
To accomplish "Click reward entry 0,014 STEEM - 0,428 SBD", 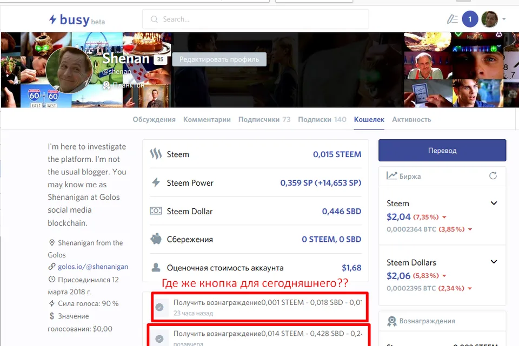I will coord(259,335).
